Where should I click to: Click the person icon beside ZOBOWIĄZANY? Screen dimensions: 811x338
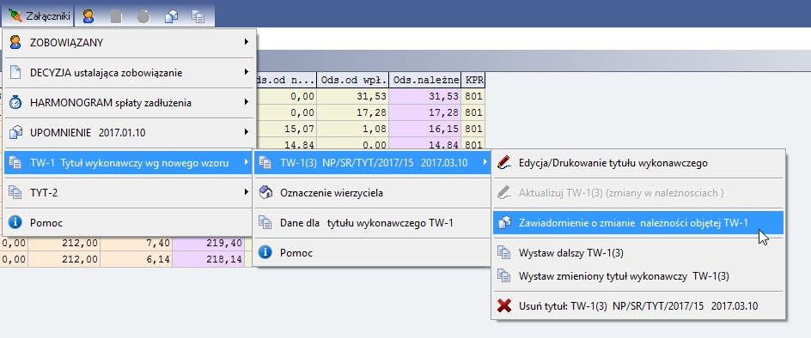15,43
